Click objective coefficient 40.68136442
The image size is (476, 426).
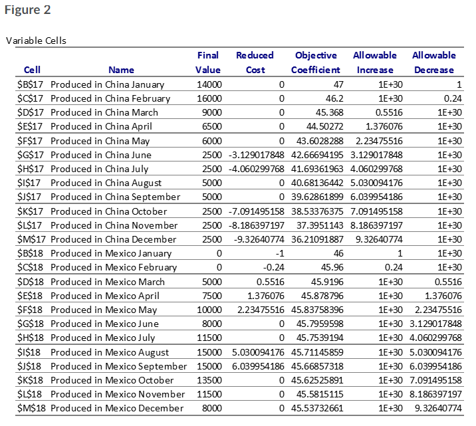coord(317,183)
